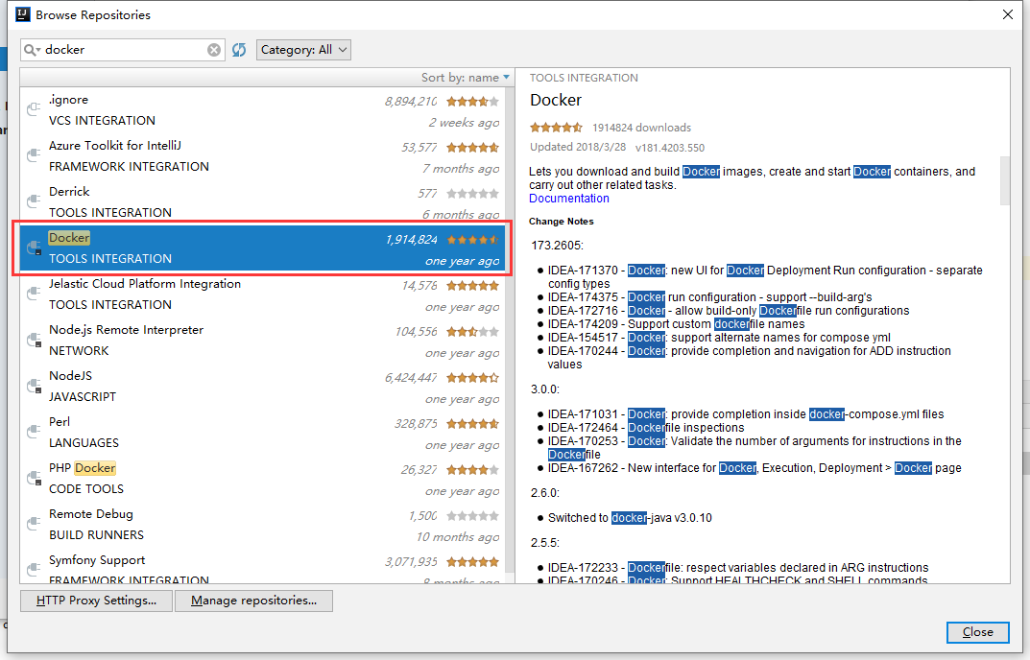Click the Close button
The width and height of the screenshot is (1030, 660).
[x=978, y=632]
